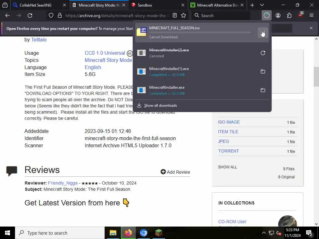Open Windows notification center
Screen dimensions: 319x239
tap(309, 233)
